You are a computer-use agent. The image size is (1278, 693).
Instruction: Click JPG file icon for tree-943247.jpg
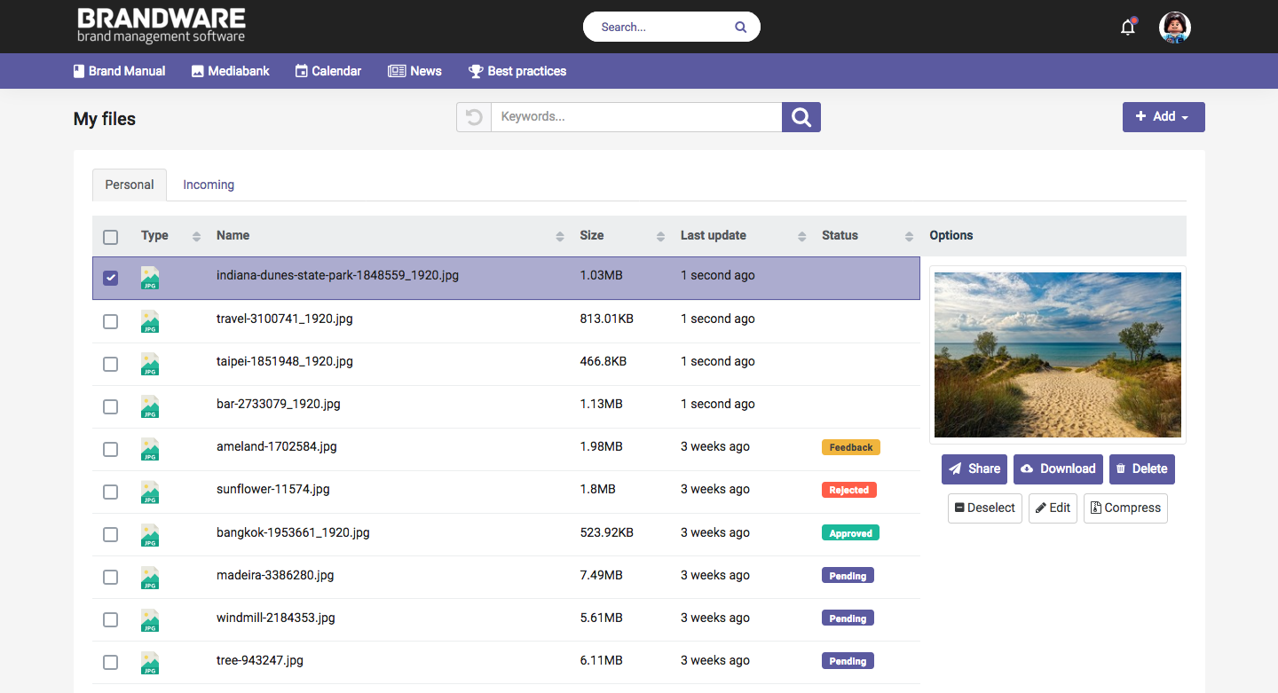(150, 663)
